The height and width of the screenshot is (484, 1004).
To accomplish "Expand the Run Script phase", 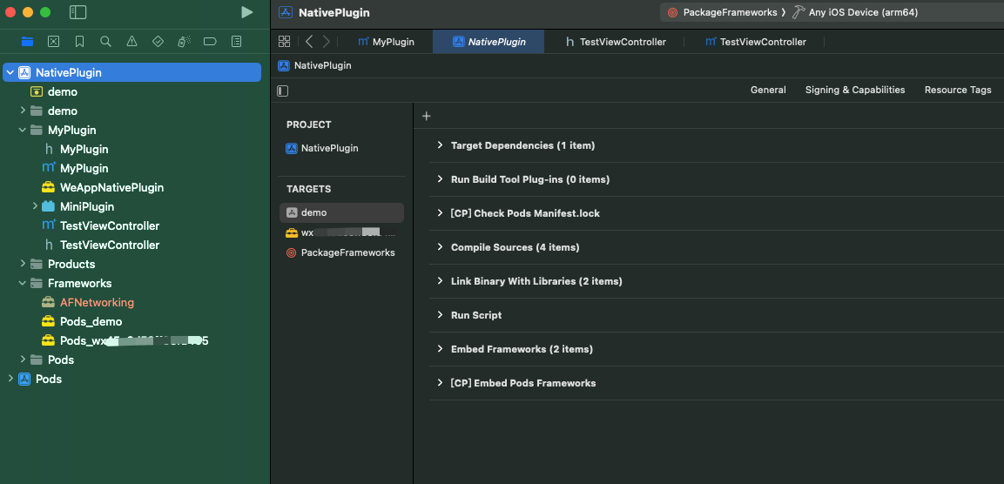I will point(440,315).
